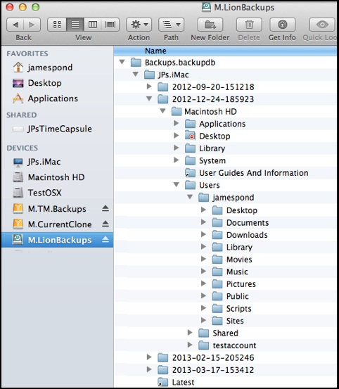Open the Action gear dropdown

pyautogui.click(x=139, y=25)
